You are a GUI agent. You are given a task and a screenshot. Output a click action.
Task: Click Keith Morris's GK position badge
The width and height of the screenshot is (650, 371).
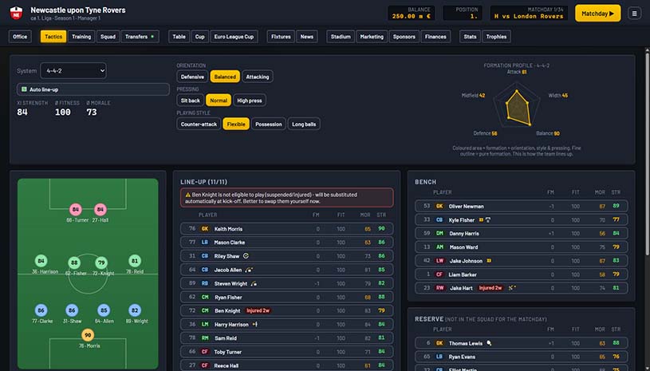tap(205, 228)
